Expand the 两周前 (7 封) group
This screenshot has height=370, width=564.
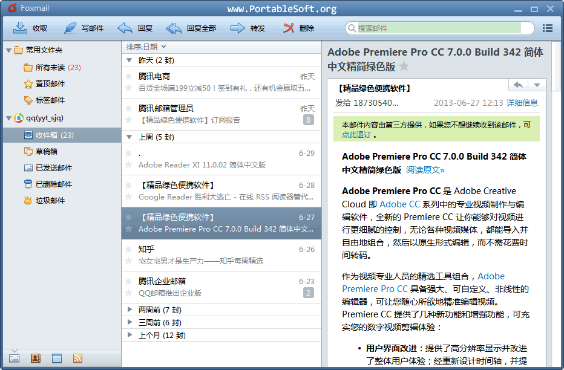(x=130, y=310)
